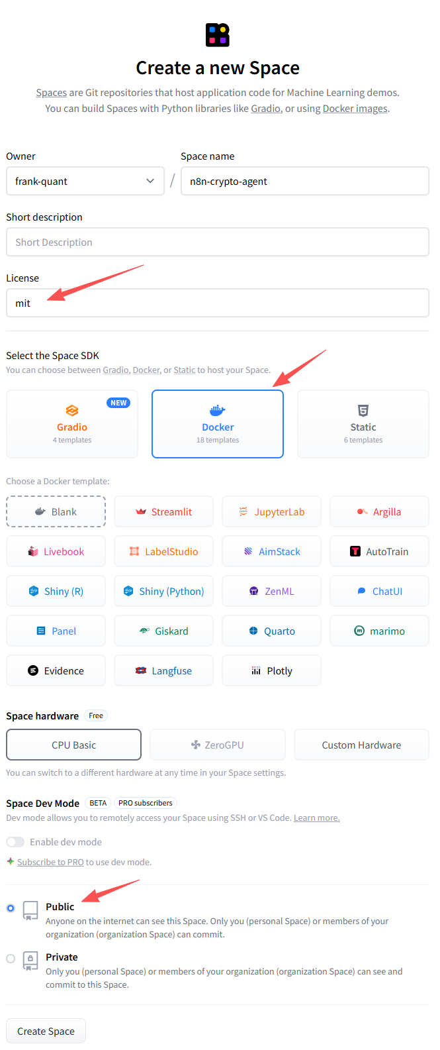Choose the ChatUI template icon
The image size is (440, 1050).
coord(361,592)
